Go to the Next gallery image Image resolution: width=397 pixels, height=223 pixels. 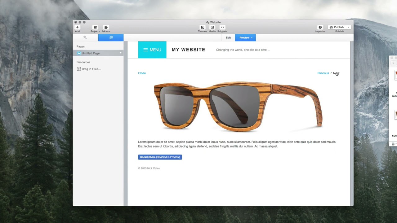336,73
